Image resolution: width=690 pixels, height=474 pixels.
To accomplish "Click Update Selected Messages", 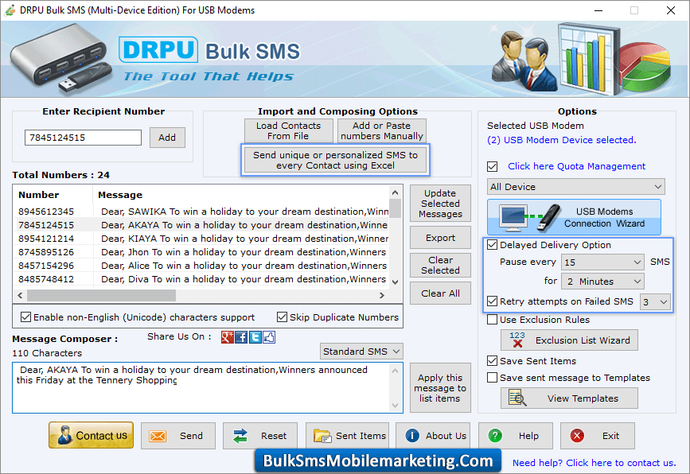I will pos(440,204).
